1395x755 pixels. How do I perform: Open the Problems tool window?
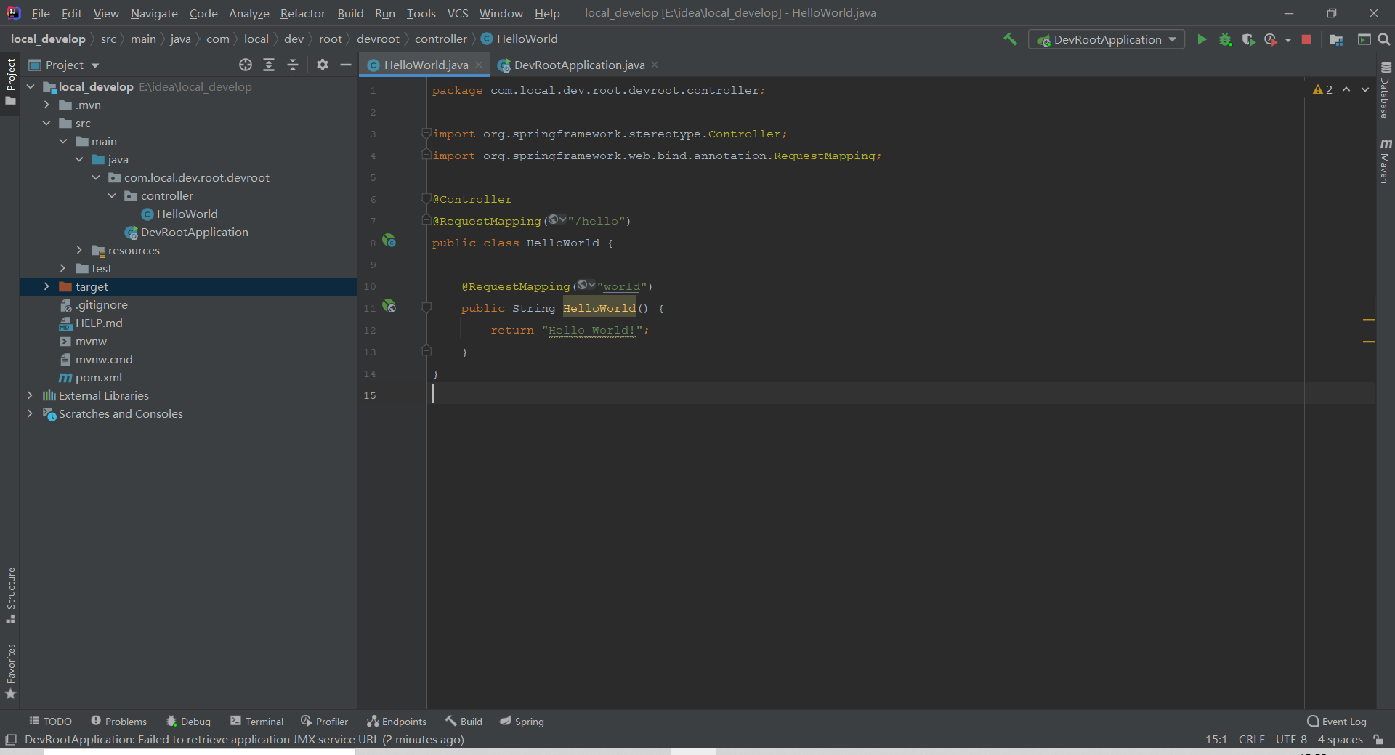[x=118, y=721]
